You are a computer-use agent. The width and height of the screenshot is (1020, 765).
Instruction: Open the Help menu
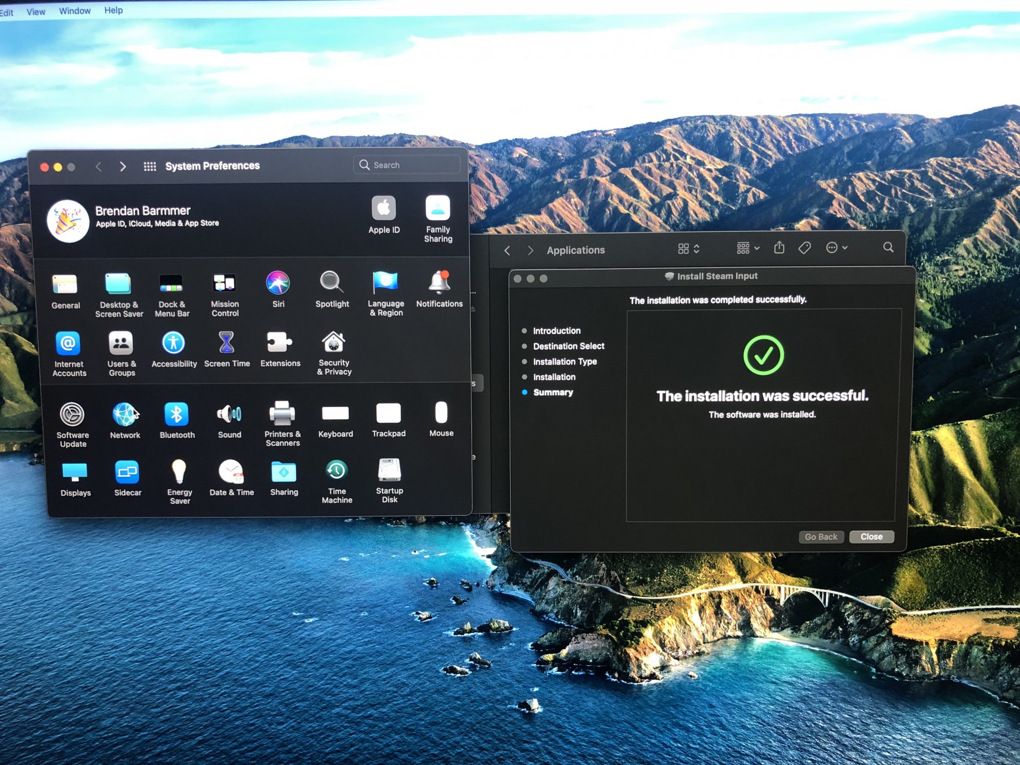(113, 10)
